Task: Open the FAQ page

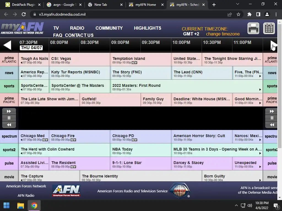Action: [x=58, y=35]
